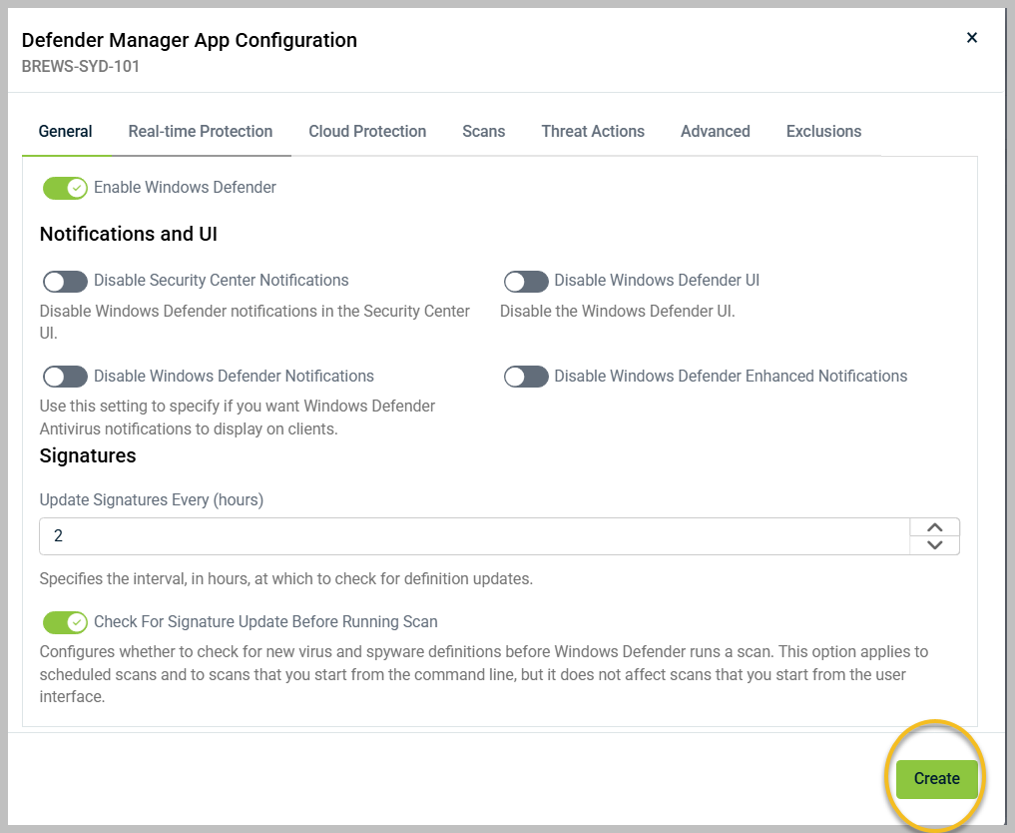This screenshot has height=833, width=1015.
Task: Switch to the Real-time Protection tab
Action: 200,131
